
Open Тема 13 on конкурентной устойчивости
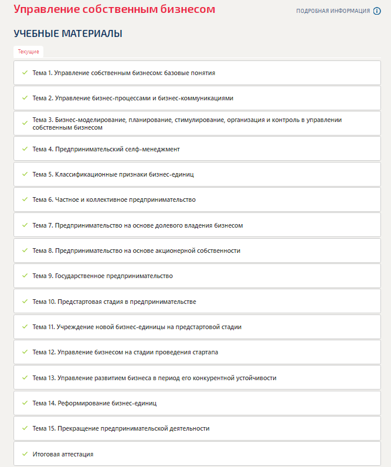[198, 378]
